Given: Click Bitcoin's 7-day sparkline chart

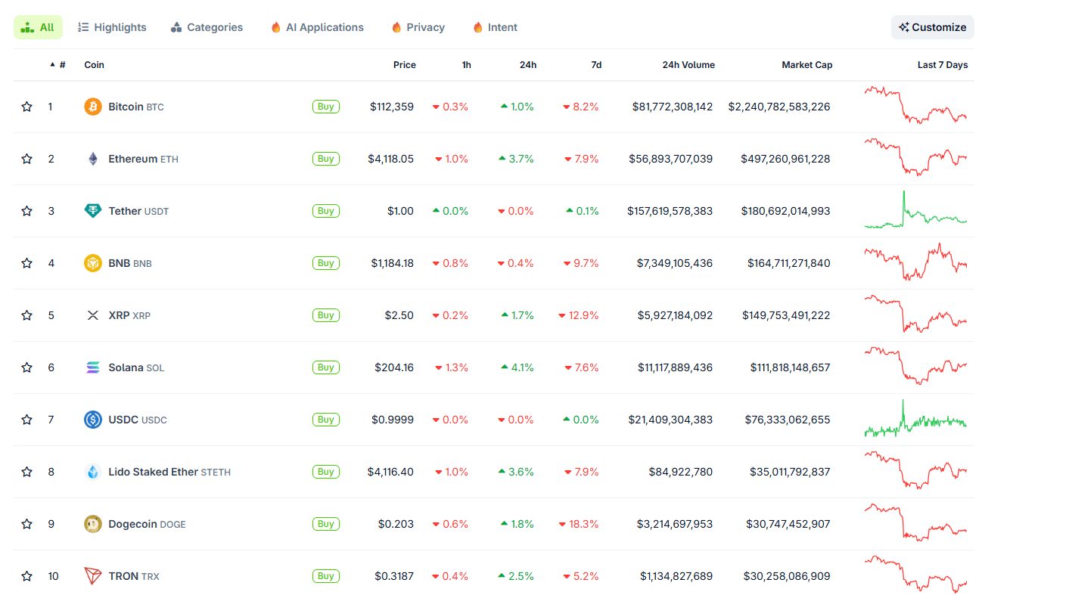Looking at the screenshot, I should (x=915, y=107).
